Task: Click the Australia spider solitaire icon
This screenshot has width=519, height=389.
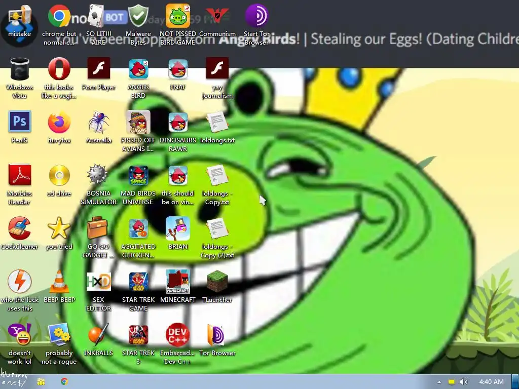Action: (x=98, y=122)
